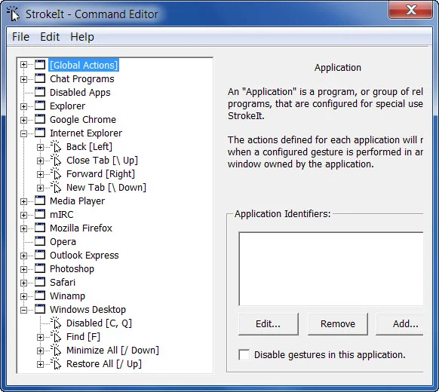Collapse the Windows Desktop node

point(24,310)
